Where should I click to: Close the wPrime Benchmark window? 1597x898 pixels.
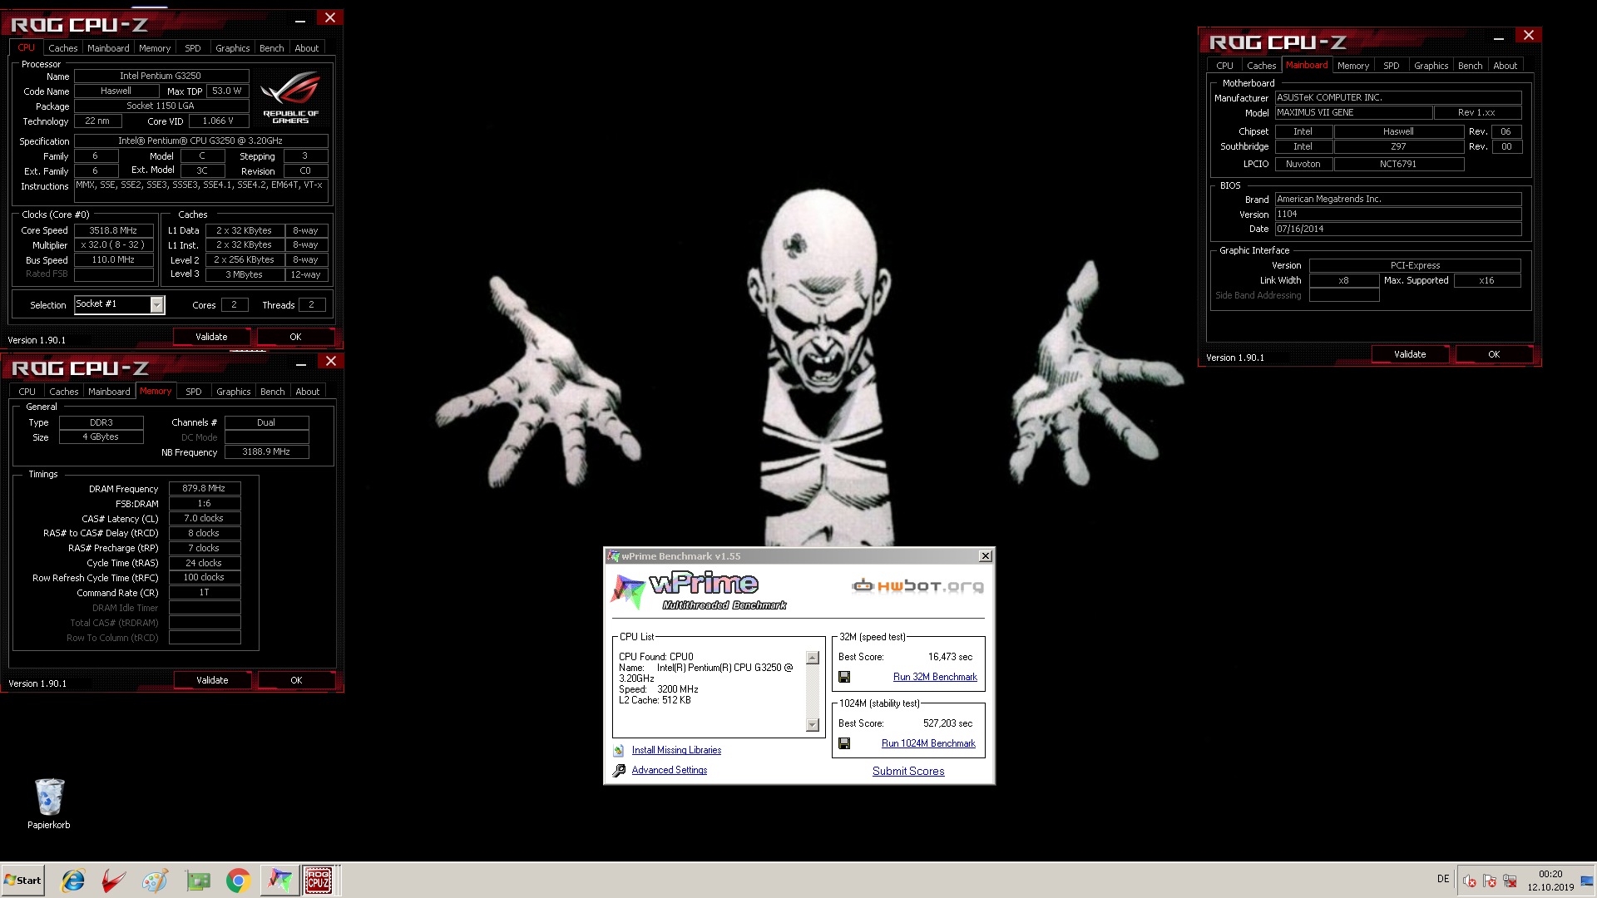tap(985, 556)
